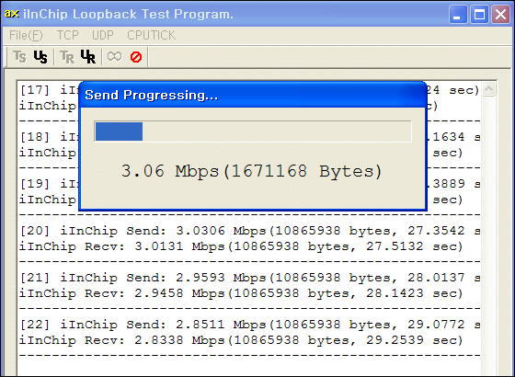515x377 pixels.
Task: Click the [21] iInChip Send 2.9593 Mbps line
Action: pos(249,278)
